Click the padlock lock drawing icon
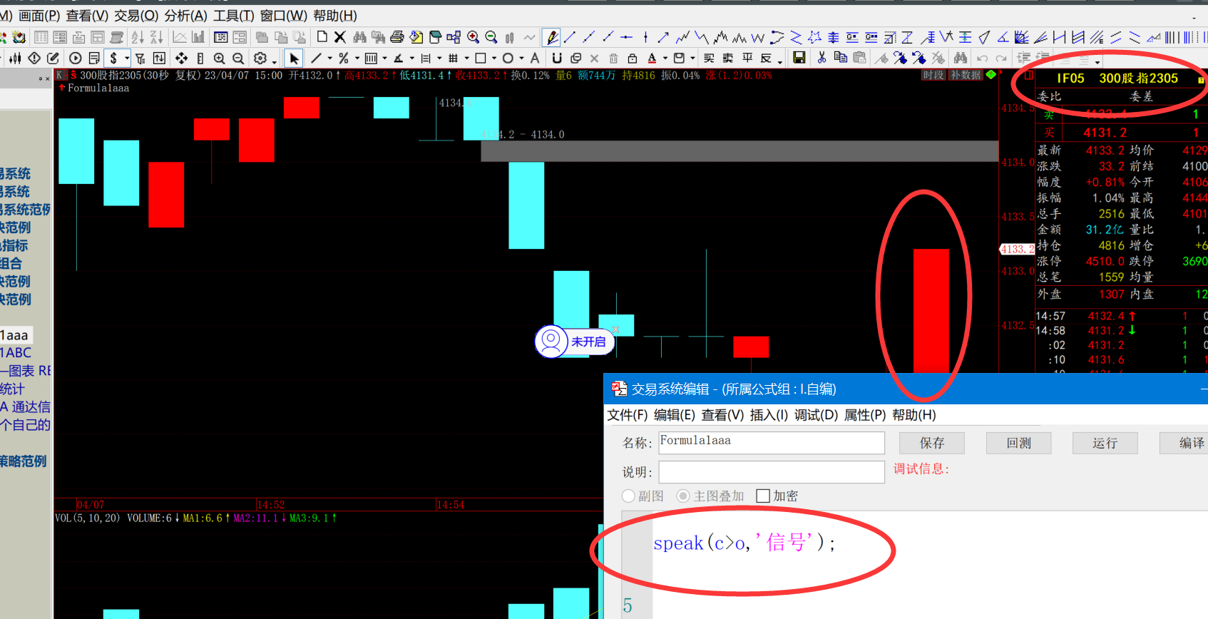Viewport: 1208px width, 619px height. (x=632, y=58)
